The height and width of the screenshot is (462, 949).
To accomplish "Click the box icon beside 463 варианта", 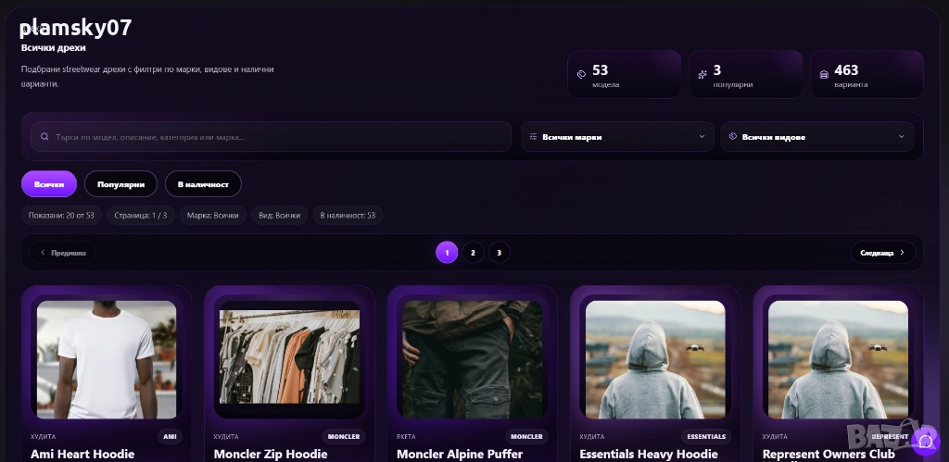I will point(824,74).
